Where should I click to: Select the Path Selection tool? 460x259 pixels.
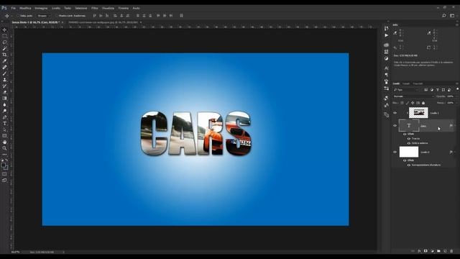click(4, 129)
